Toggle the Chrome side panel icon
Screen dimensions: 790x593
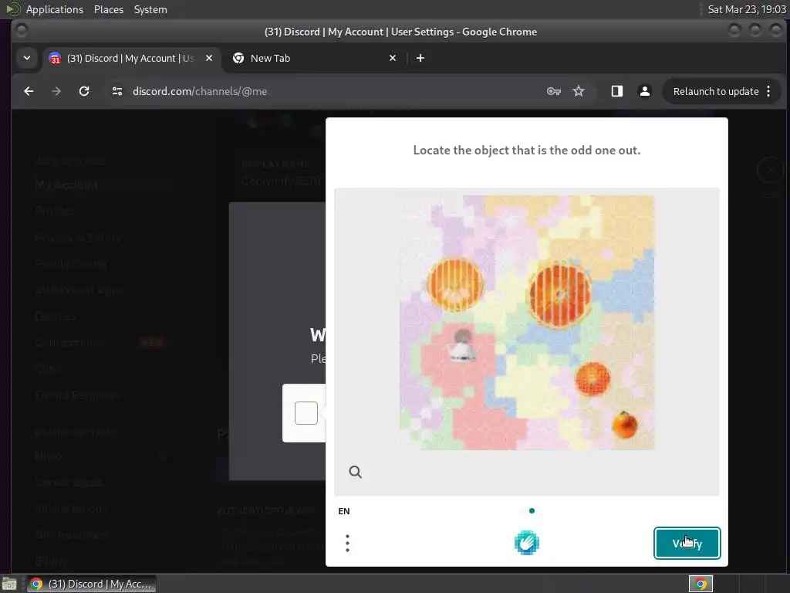(616, 91)
